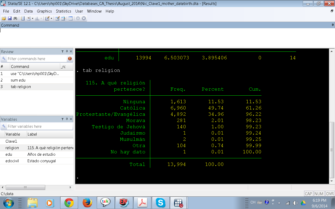The image size is (335, 209).
Task: Click the Variables wrench settings icon
Action: (4, 126)
